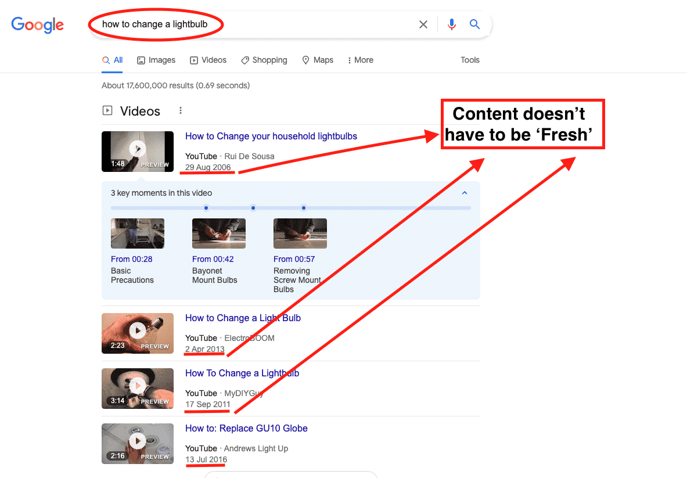Image resolution: width=687 pixels, height=478 pixels.
Task: Jump to the first key-moment marker
Action: 206,208
